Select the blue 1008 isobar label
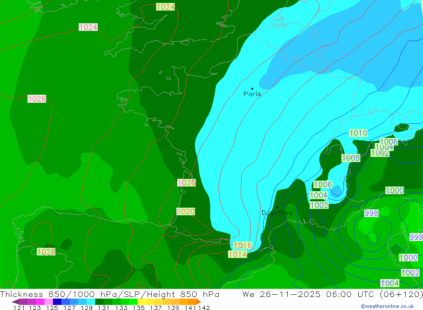 point(351,158)
